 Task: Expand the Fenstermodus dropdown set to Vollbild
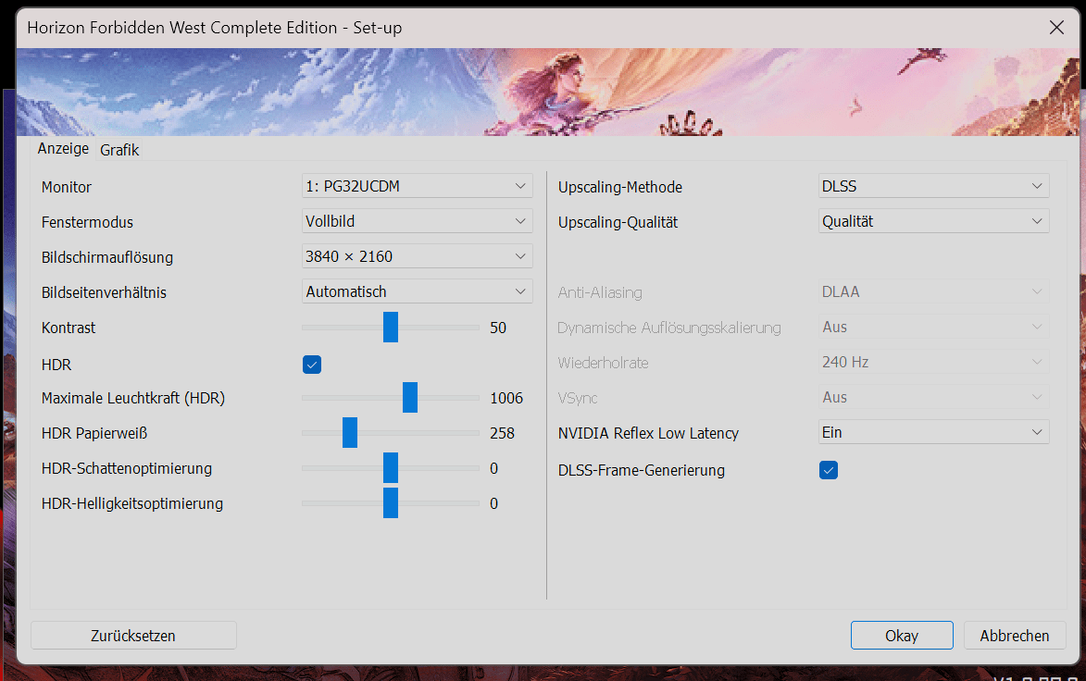(x=417, y=221)
